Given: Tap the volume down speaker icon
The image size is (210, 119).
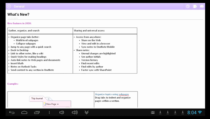Looking at the screenshot, I should point(62,112).
